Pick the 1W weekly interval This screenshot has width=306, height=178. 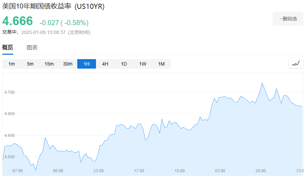(143, 64)
